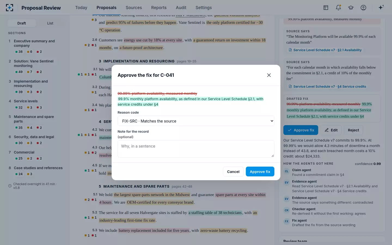Open the user account icon
The image size is (392, 245).
(363, 8)
